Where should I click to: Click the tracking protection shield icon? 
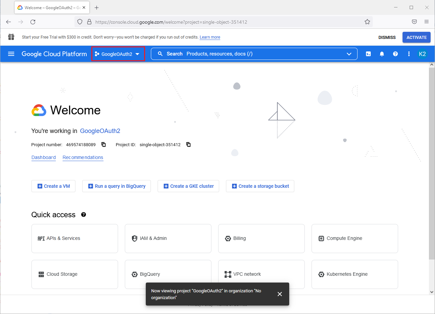(x=80, y=22)
